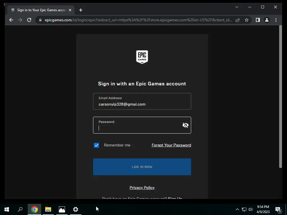This screenshot has height=215, width=287.
Task: Open the notification center icon
Action: [x=278, y=209]
